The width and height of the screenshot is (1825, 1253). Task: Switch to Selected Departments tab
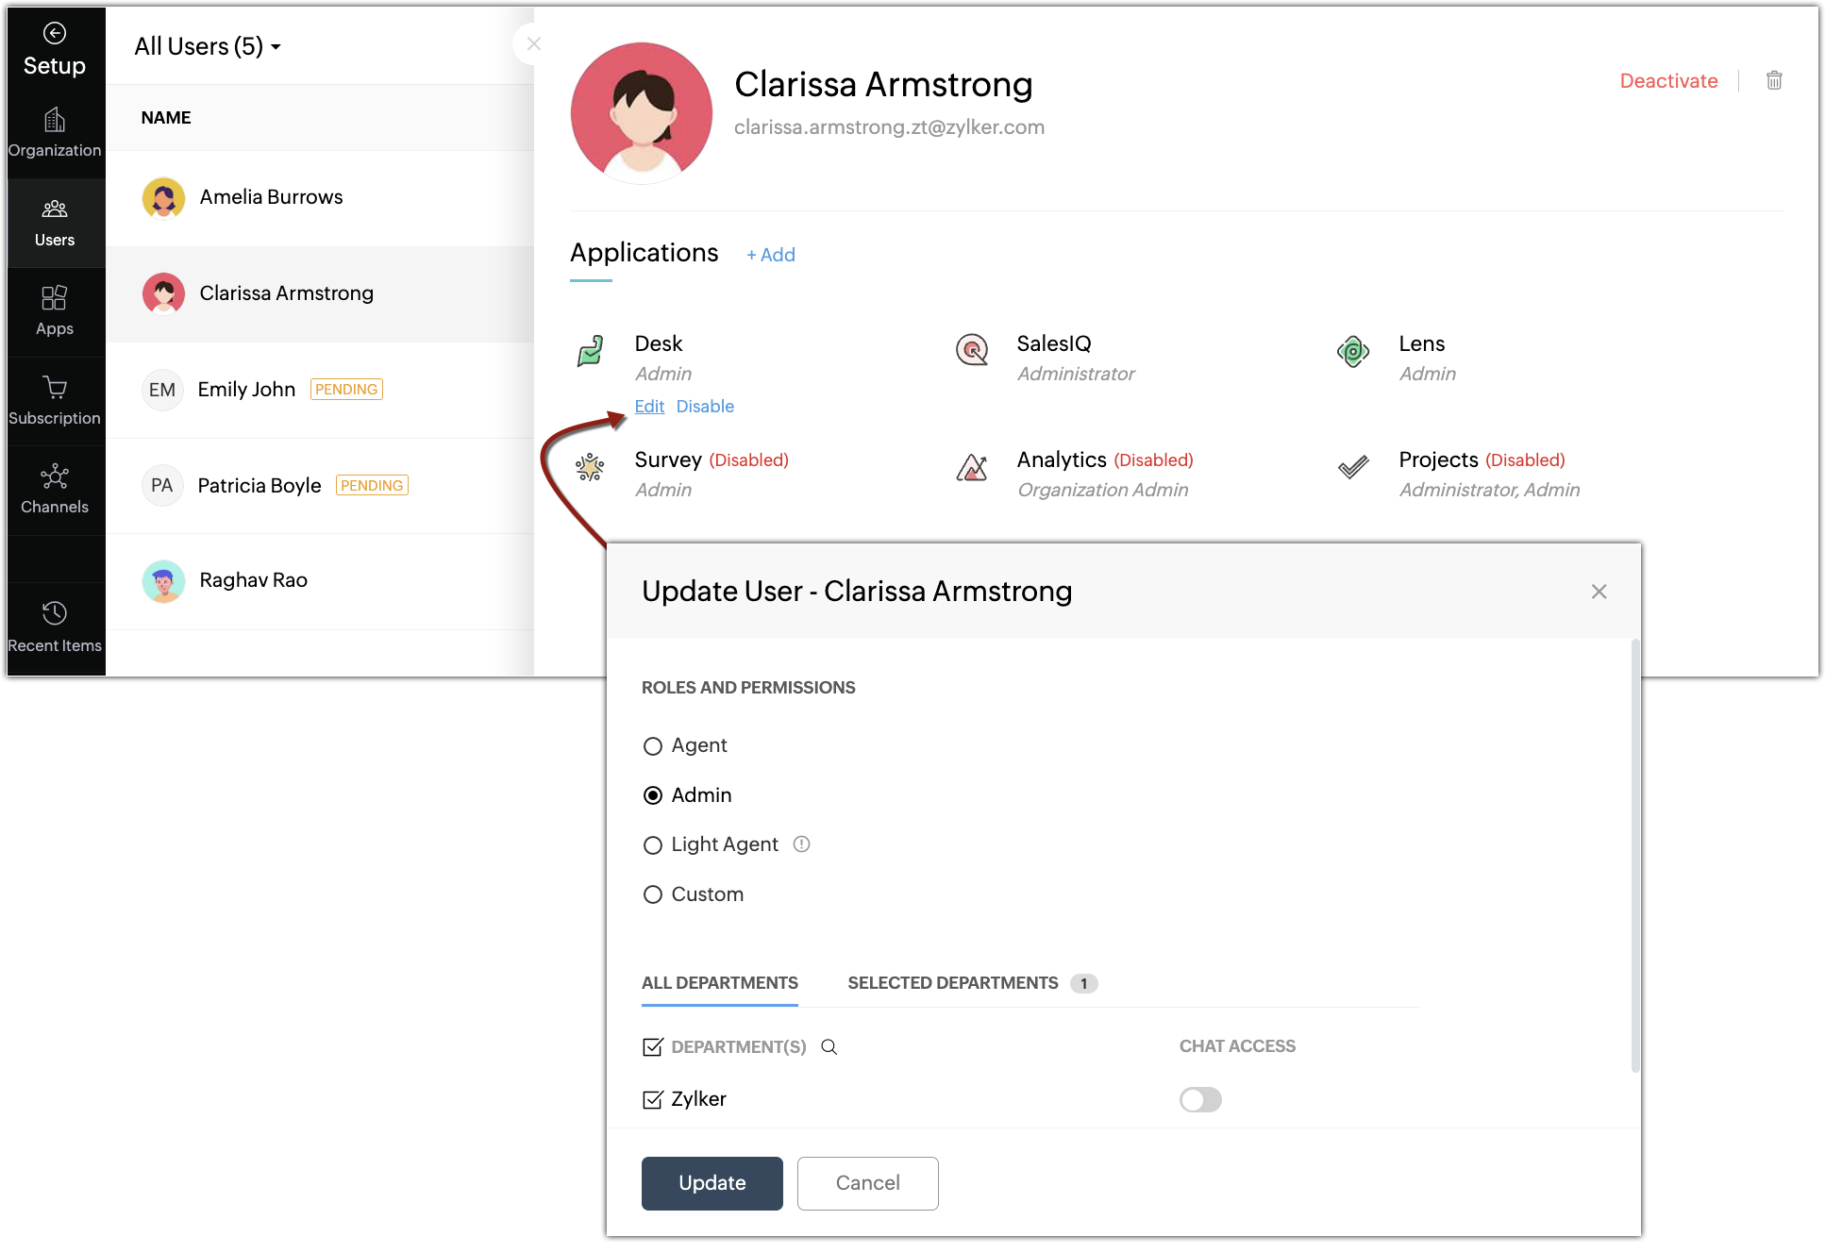(x=953, y=983)
